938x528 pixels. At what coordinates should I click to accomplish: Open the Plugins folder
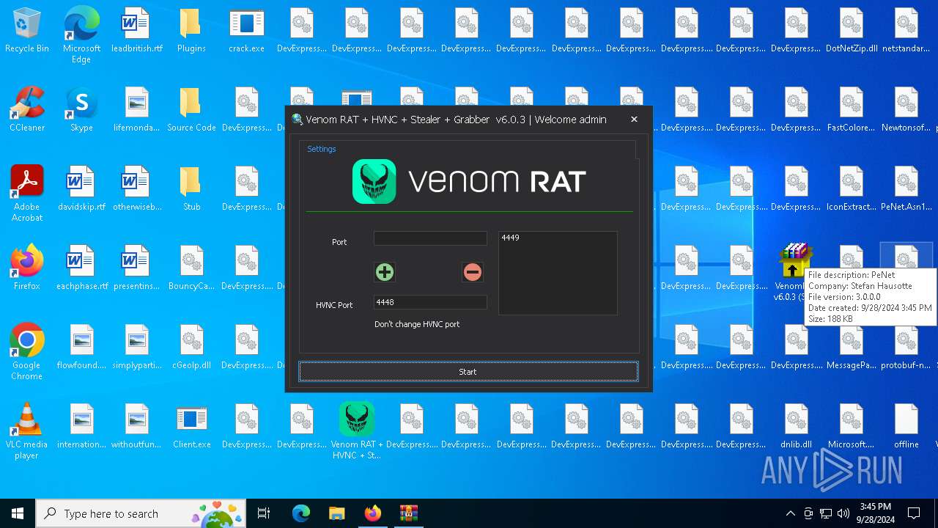point(191,31)
